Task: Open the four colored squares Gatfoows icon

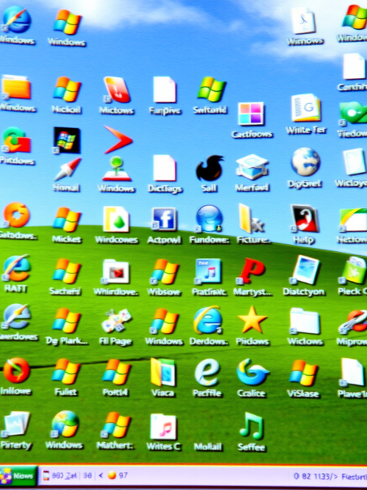Action: [x=251, y=114]
